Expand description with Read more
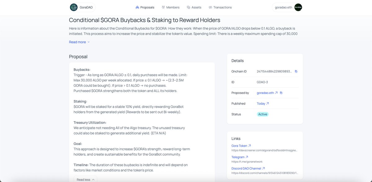The width and height of the screenshot is (372, 182). (x=79, y=42)
